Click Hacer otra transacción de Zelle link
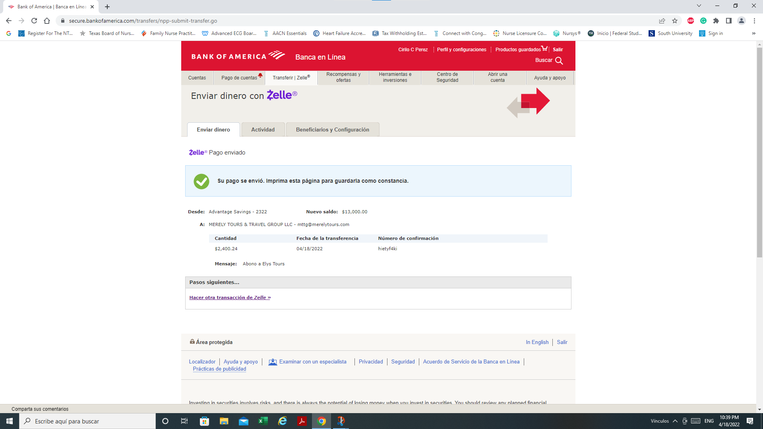763x429 pixels. pos(230,298)
